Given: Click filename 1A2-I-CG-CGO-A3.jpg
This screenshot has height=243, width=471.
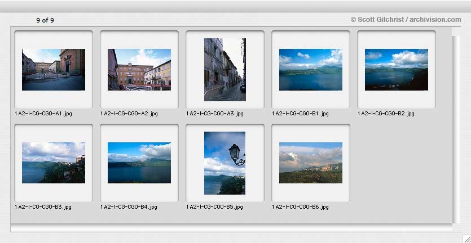Looking at the screenshot, I should tap(215, 114).
